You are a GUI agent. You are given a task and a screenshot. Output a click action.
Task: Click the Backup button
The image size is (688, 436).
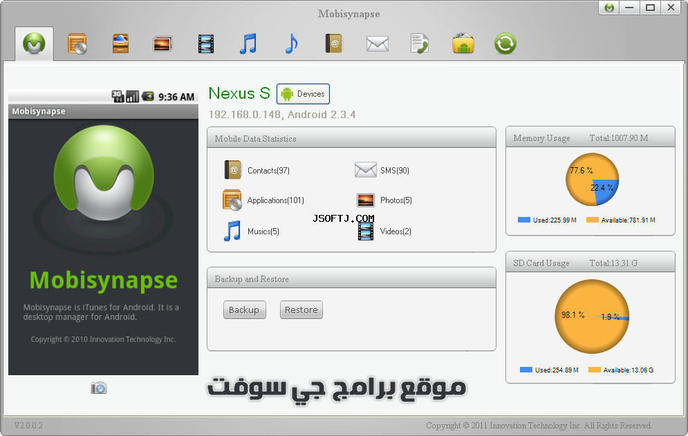click(244, 310)
